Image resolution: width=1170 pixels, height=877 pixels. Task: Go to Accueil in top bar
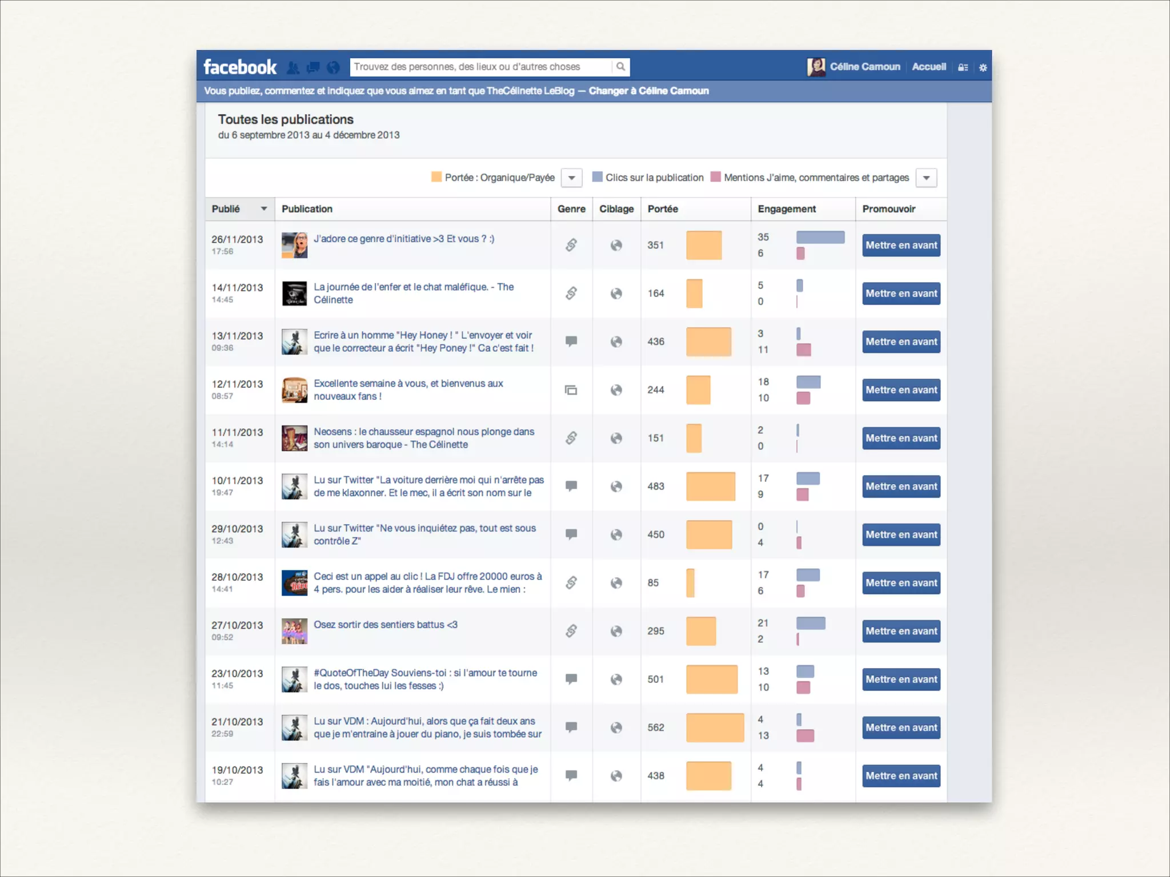[x=929, y=67]
